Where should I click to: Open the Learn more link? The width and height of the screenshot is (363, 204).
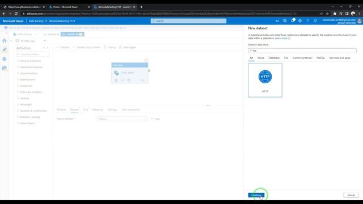[x=282, y=38]
